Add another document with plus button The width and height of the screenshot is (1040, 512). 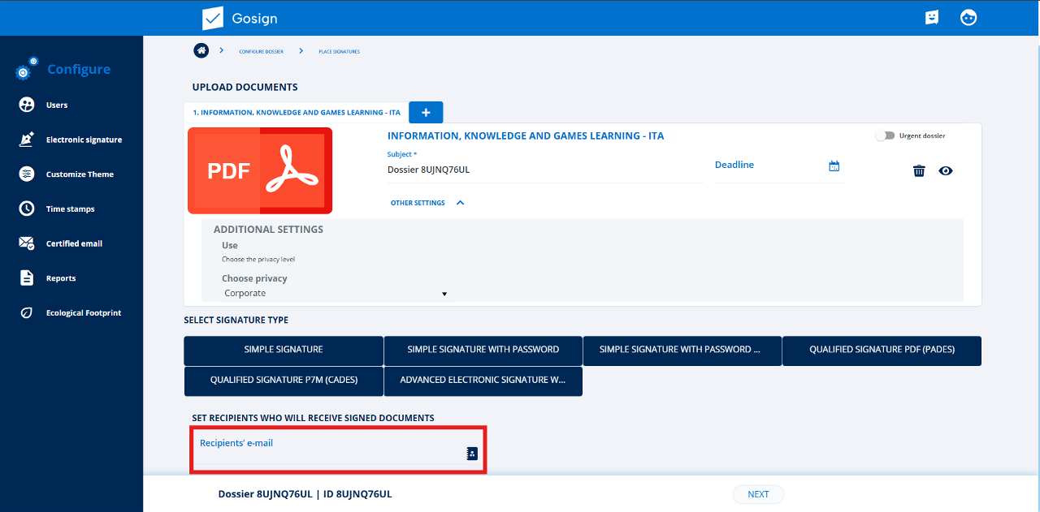(x=426, y=113)
